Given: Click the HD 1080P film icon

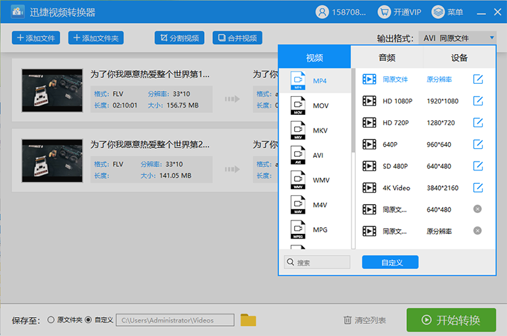Looking at the screenshot, I should pyautogui.click(x=369, y=101).
